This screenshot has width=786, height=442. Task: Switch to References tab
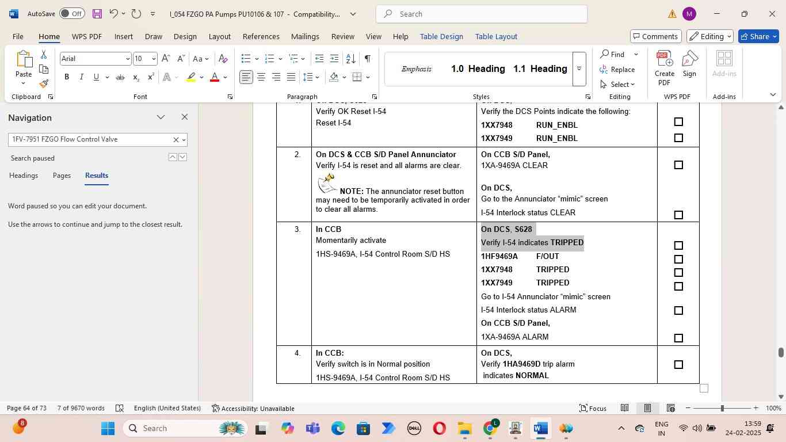point(261,36)
